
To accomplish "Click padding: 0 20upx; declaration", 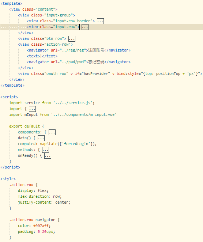I will click(37, 232).
